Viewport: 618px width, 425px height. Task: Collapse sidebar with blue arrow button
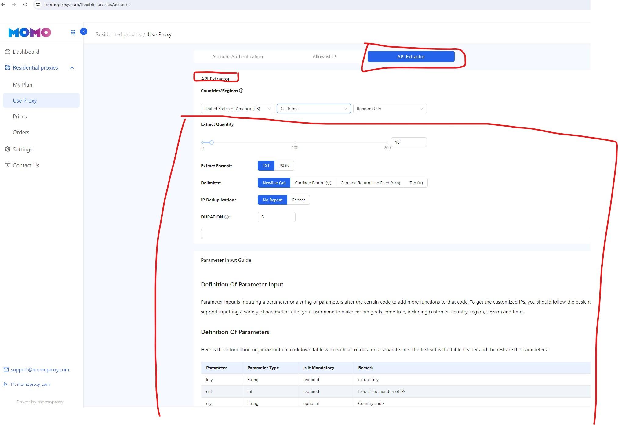click(x=84, y=31)
